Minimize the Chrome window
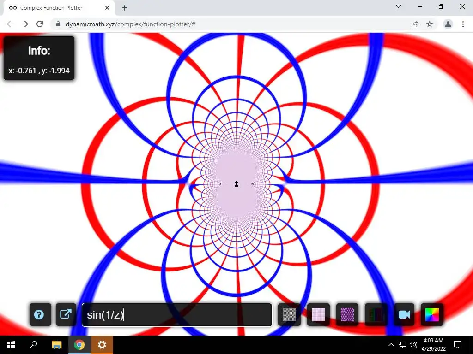Viewport: 473px width, 354px height. click(420, 6)
